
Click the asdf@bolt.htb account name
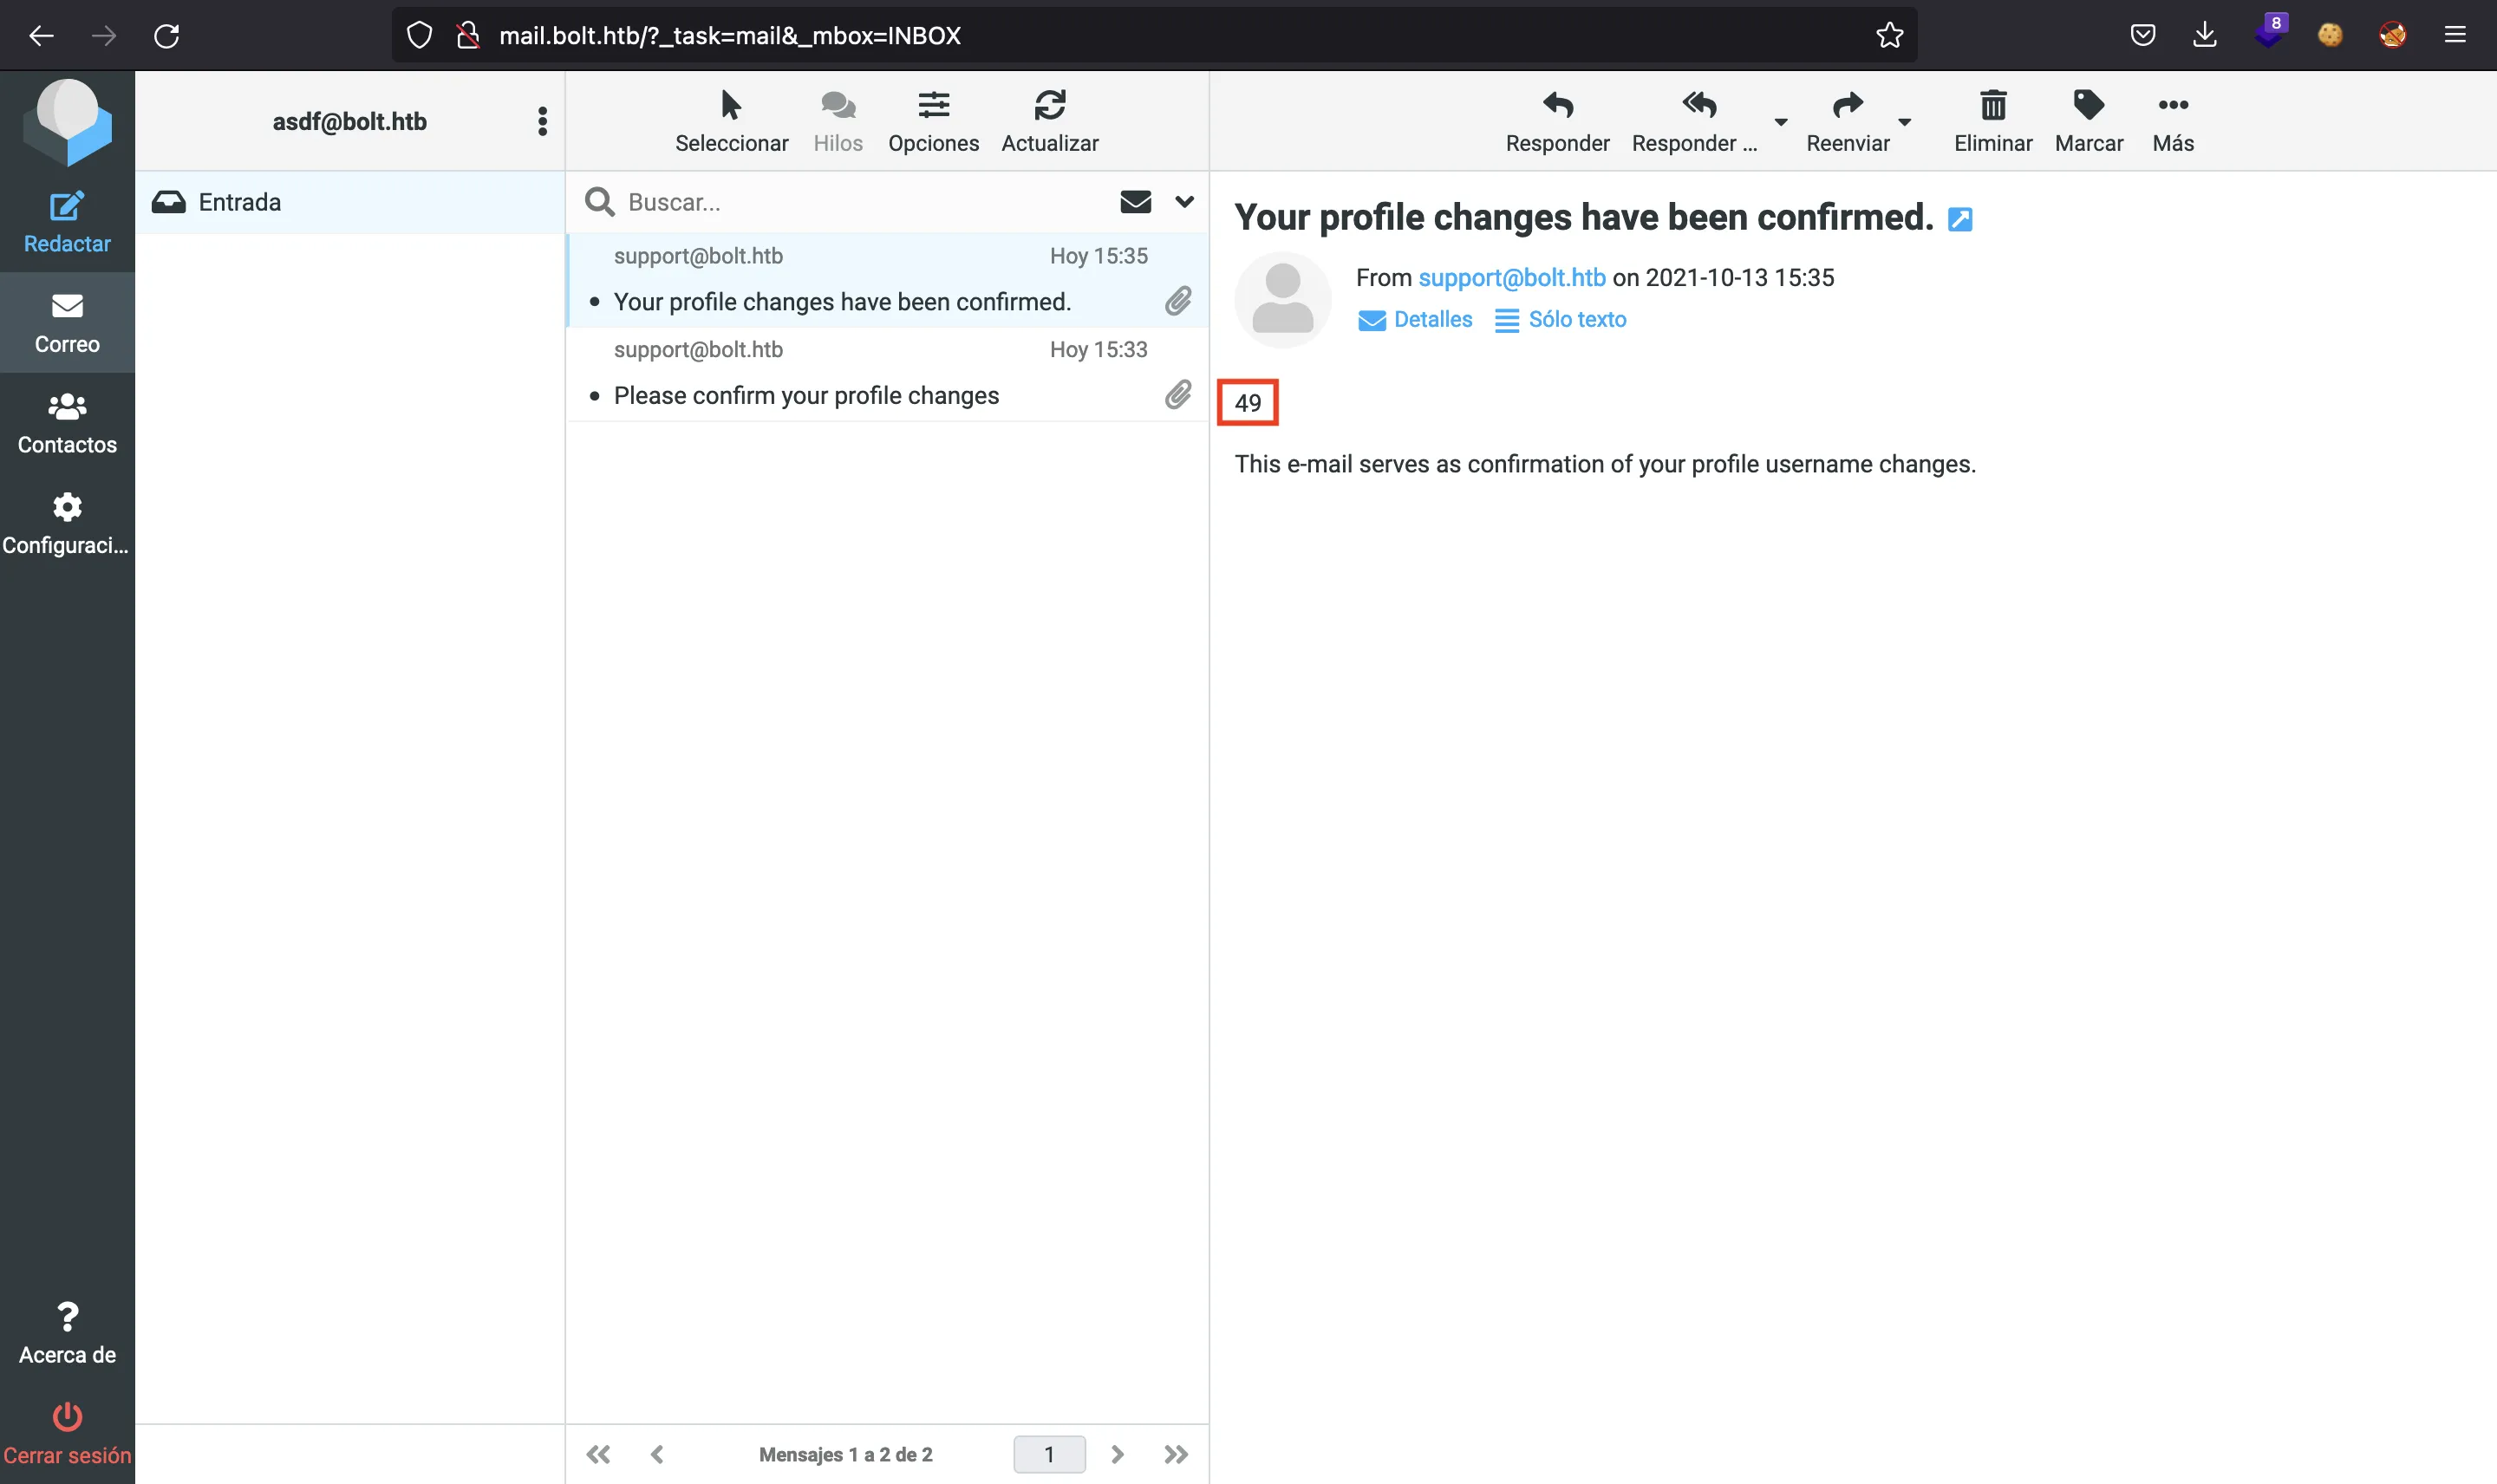pyautogui.click(x=350, y=122)
